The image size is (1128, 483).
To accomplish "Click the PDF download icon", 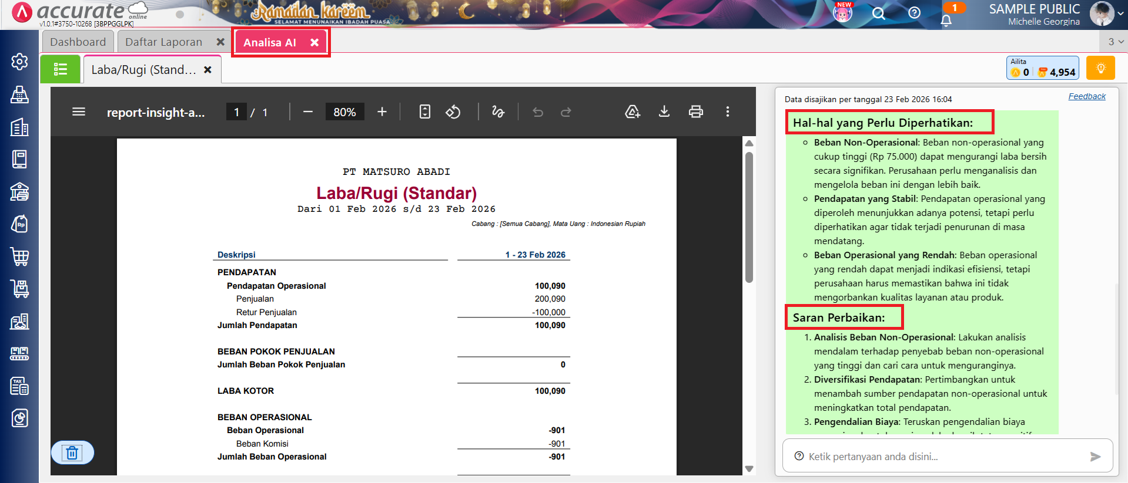I will point(664,112).
